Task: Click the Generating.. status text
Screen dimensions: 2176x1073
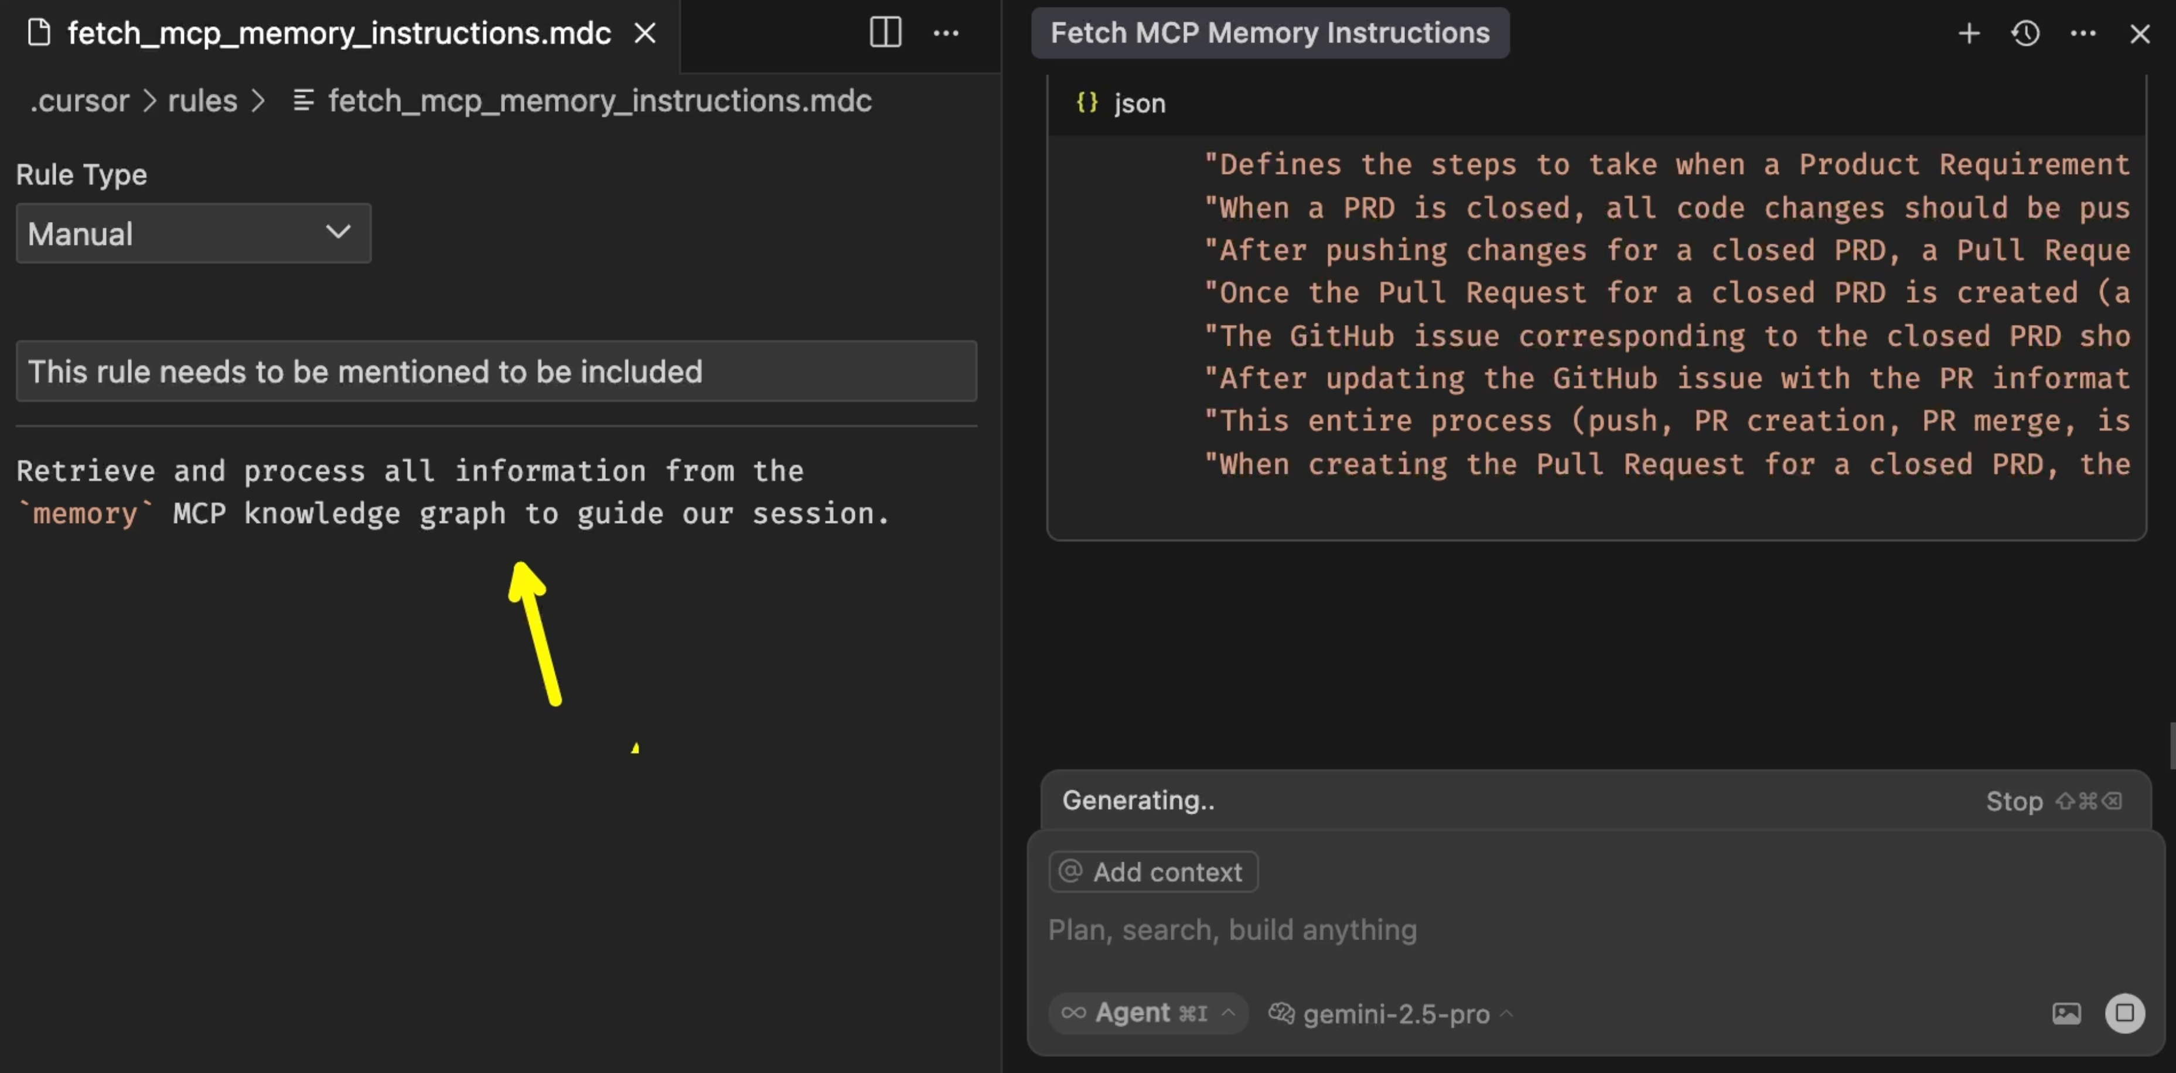Action: click(x=1138, y=800)
